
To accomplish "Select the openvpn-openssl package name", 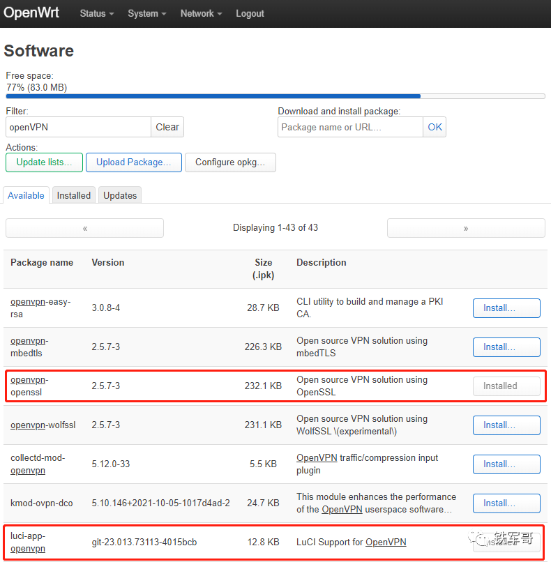I will pos(29,386).
